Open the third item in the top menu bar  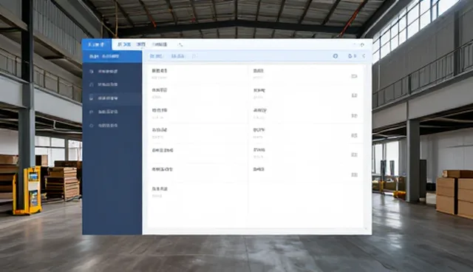tap(160, 44)
